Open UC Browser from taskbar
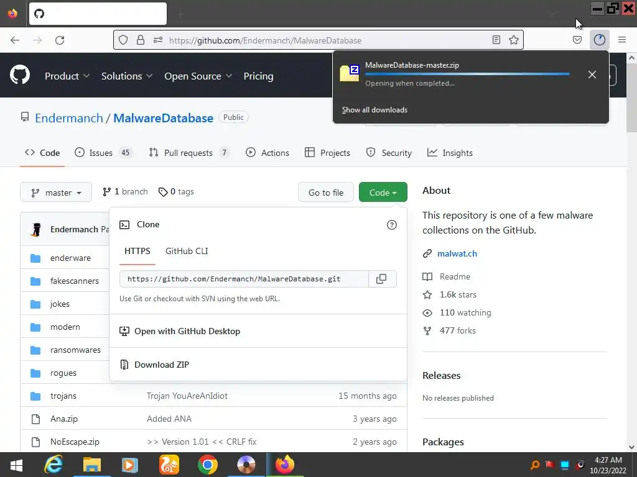 tap(169, 465)
